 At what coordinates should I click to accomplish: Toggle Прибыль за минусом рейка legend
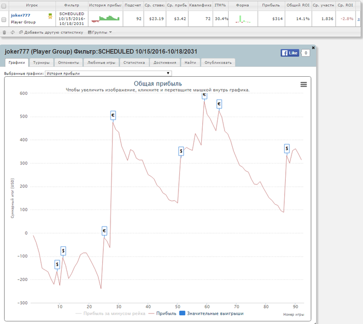(110, 313)
